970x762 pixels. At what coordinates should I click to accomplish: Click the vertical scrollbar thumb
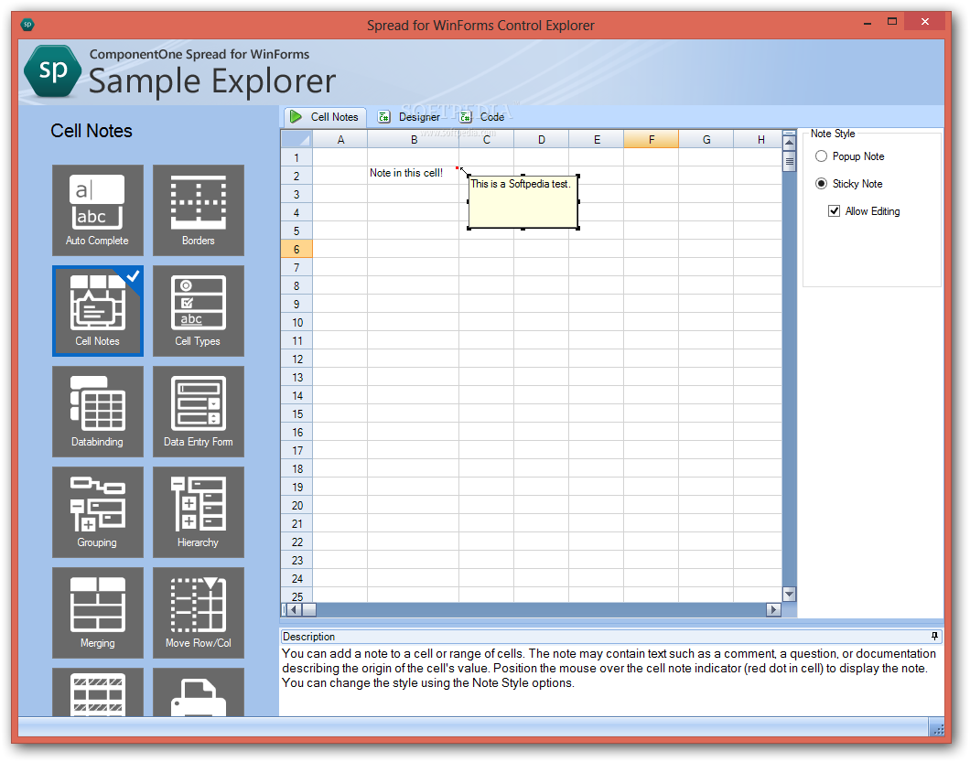(x=789, y=161)
